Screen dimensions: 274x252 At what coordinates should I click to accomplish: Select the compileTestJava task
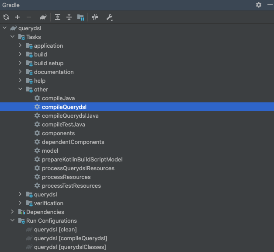pyautogui.click(x=63, y=124)
